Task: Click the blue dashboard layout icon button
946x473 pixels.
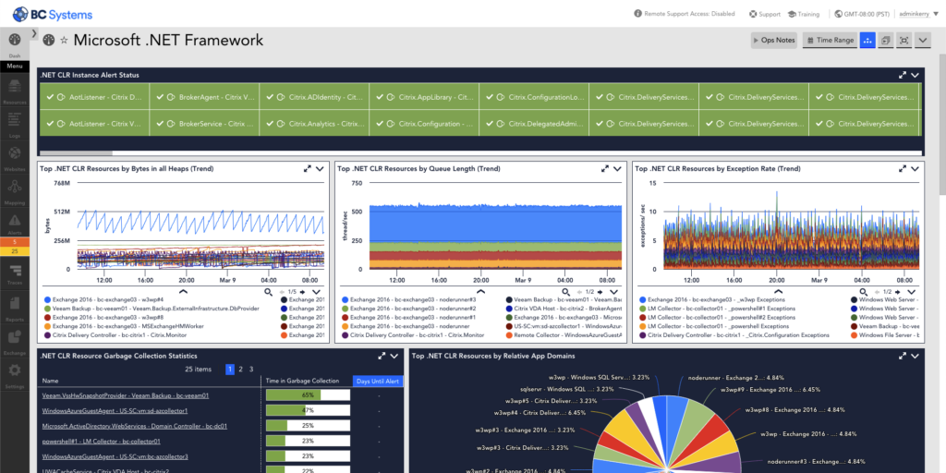Action: tap(867, 41)
